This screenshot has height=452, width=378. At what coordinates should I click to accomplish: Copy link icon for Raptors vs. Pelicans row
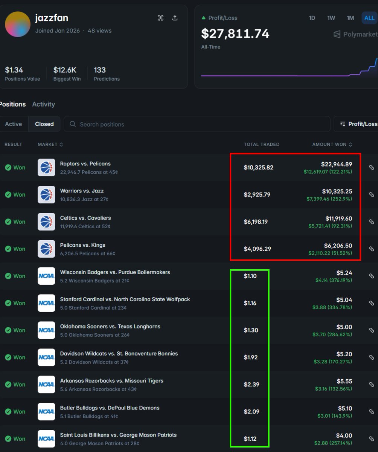371,168
